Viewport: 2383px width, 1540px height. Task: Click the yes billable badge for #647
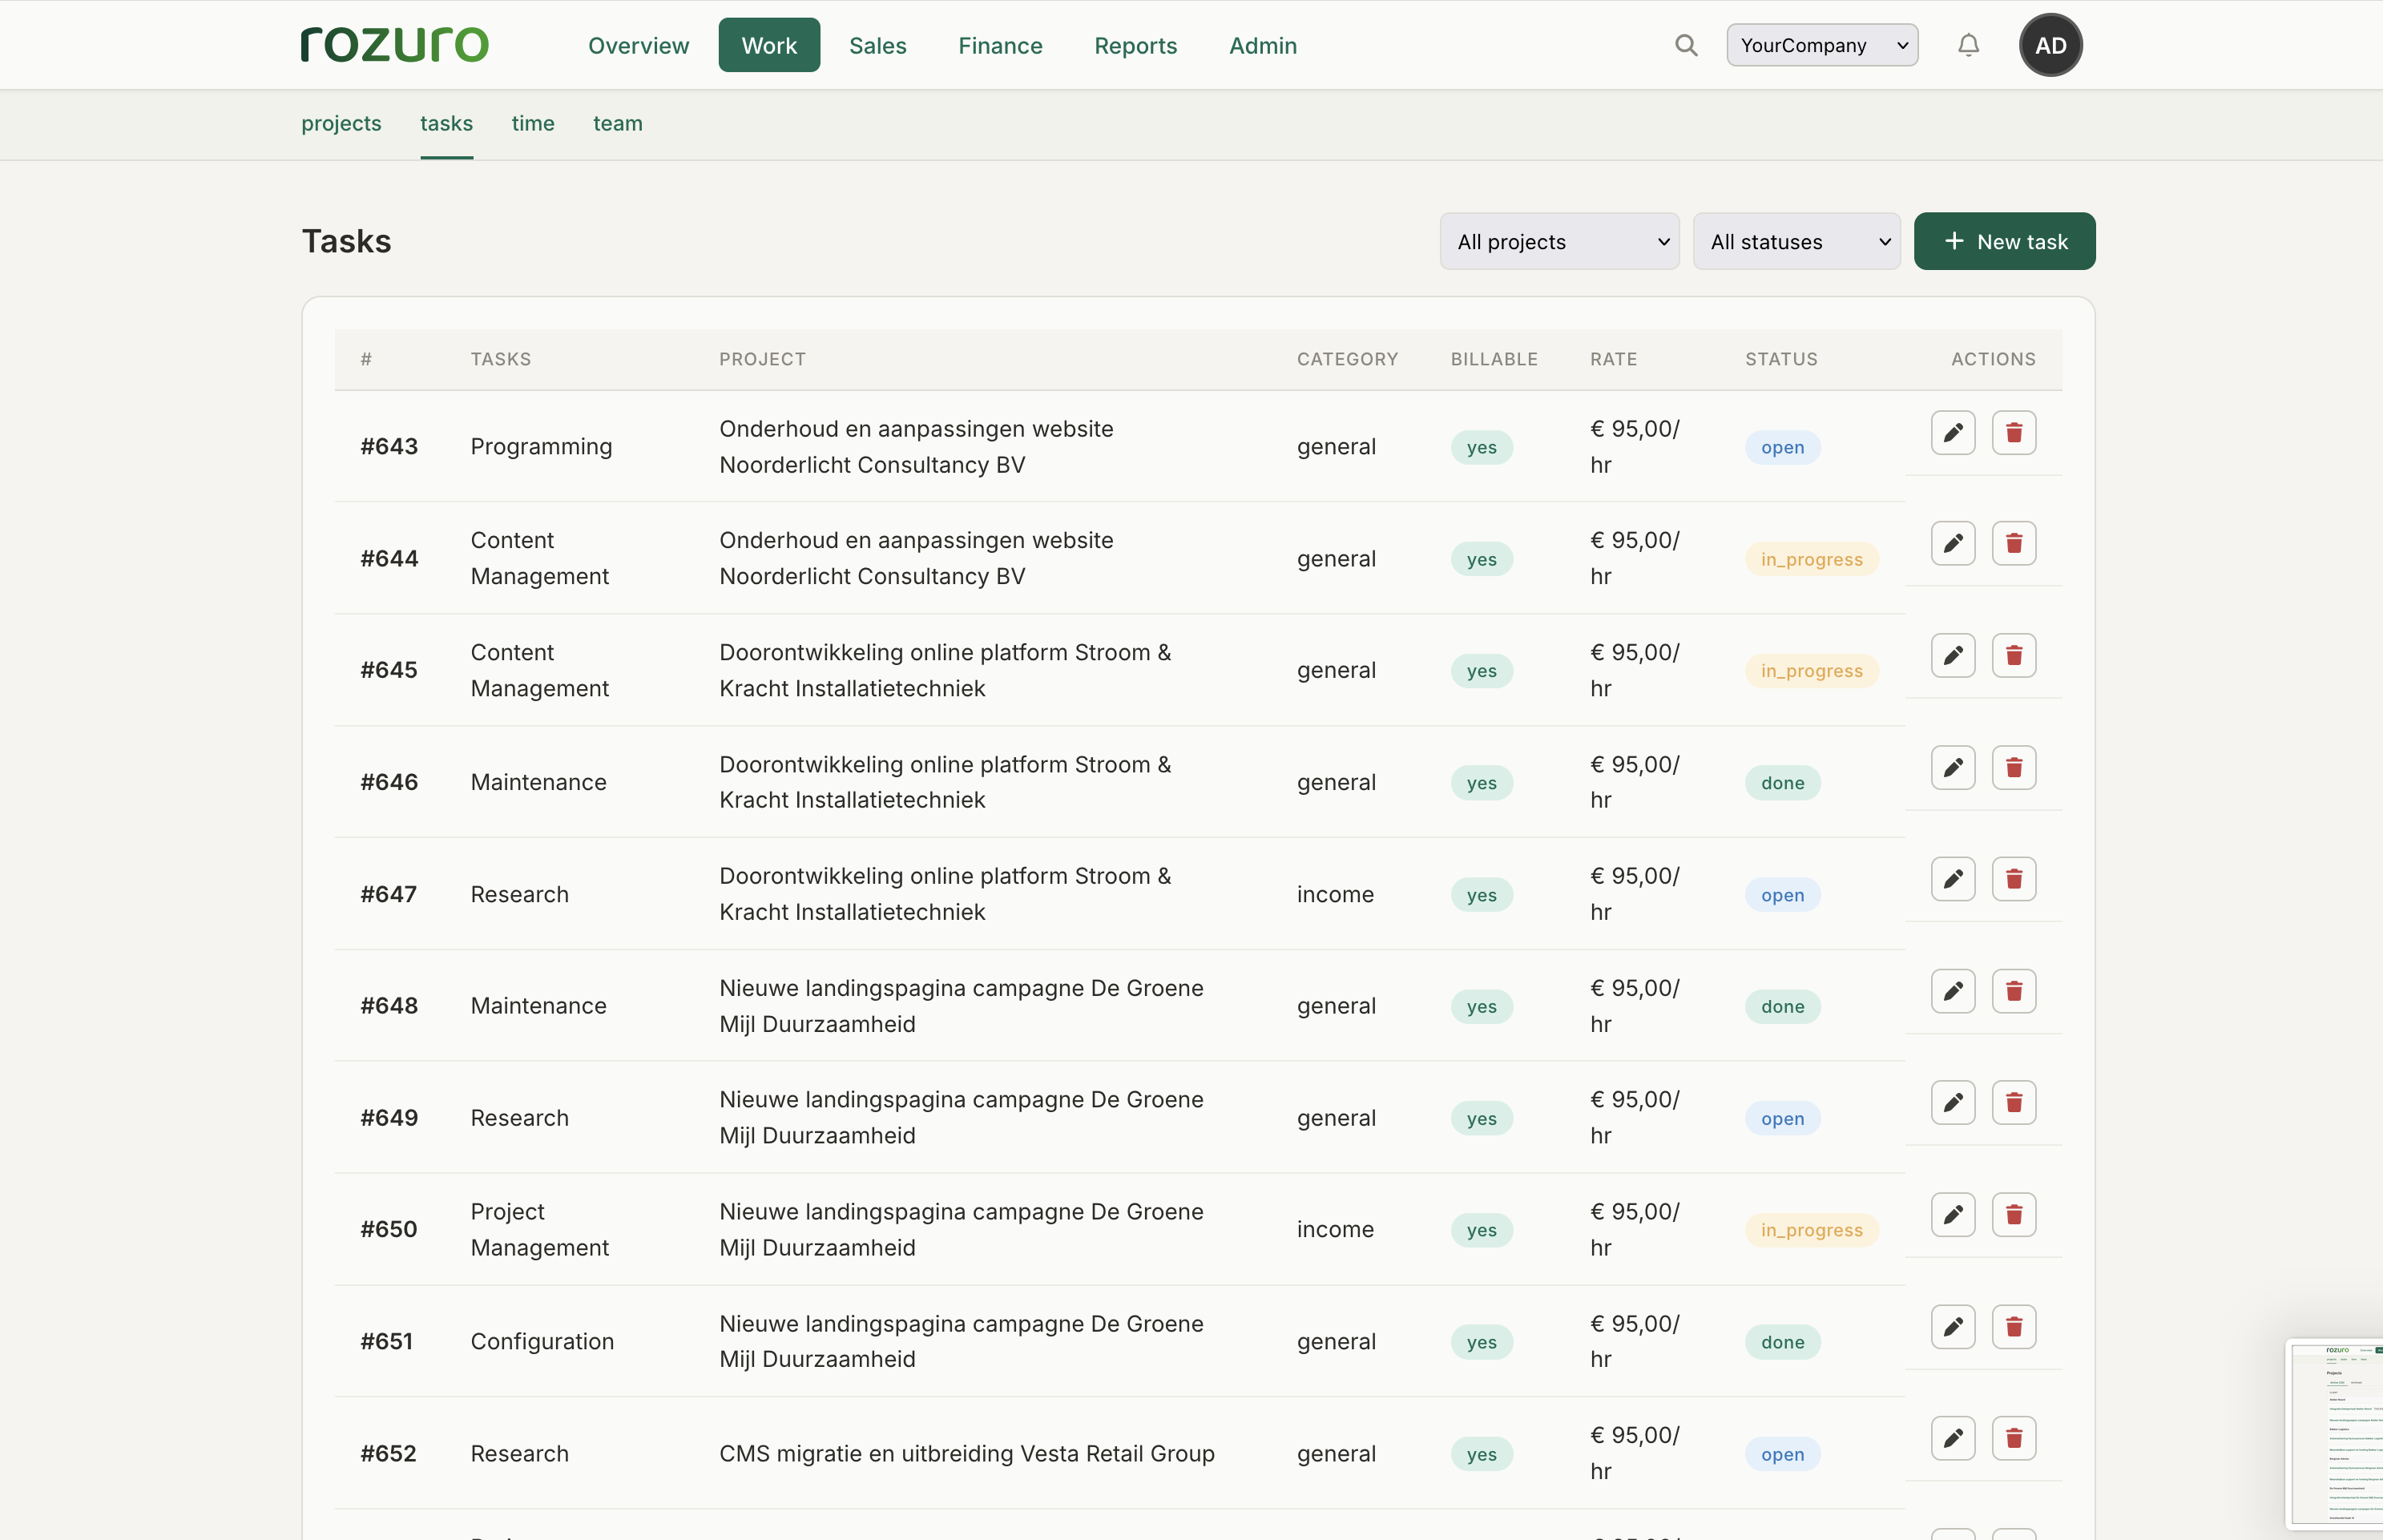click(1481, 895)
